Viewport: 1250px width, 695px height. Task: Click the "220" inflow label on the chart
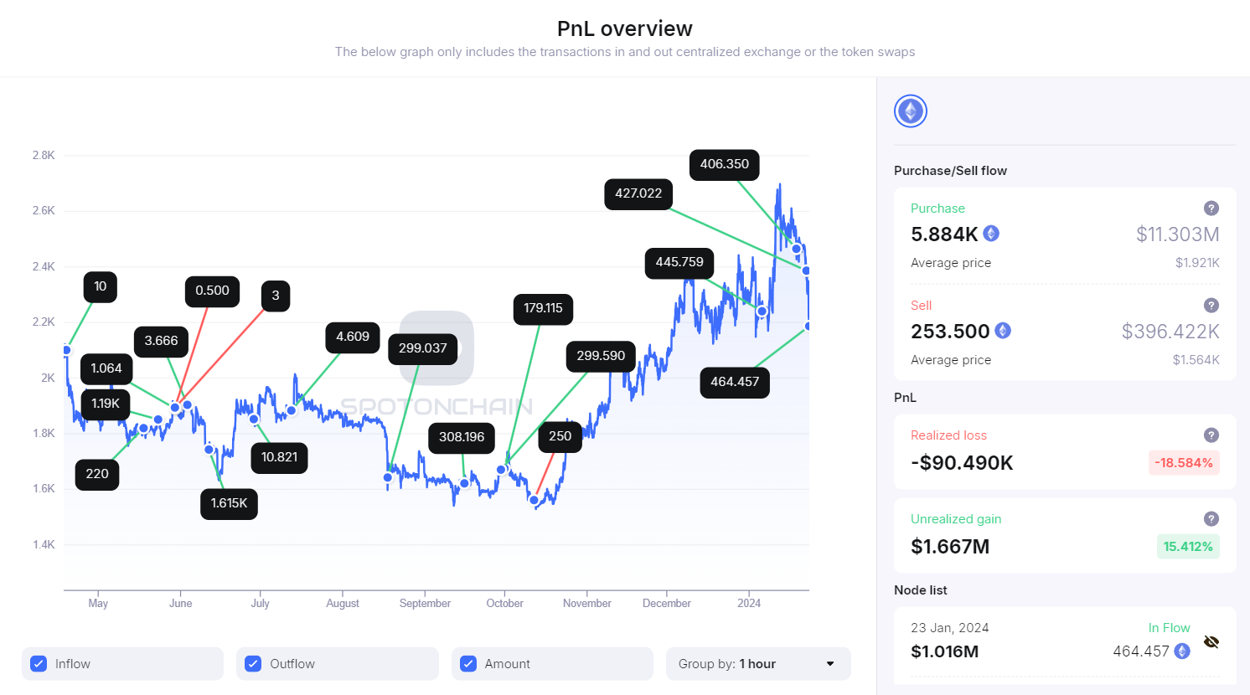tap(96, 474)
